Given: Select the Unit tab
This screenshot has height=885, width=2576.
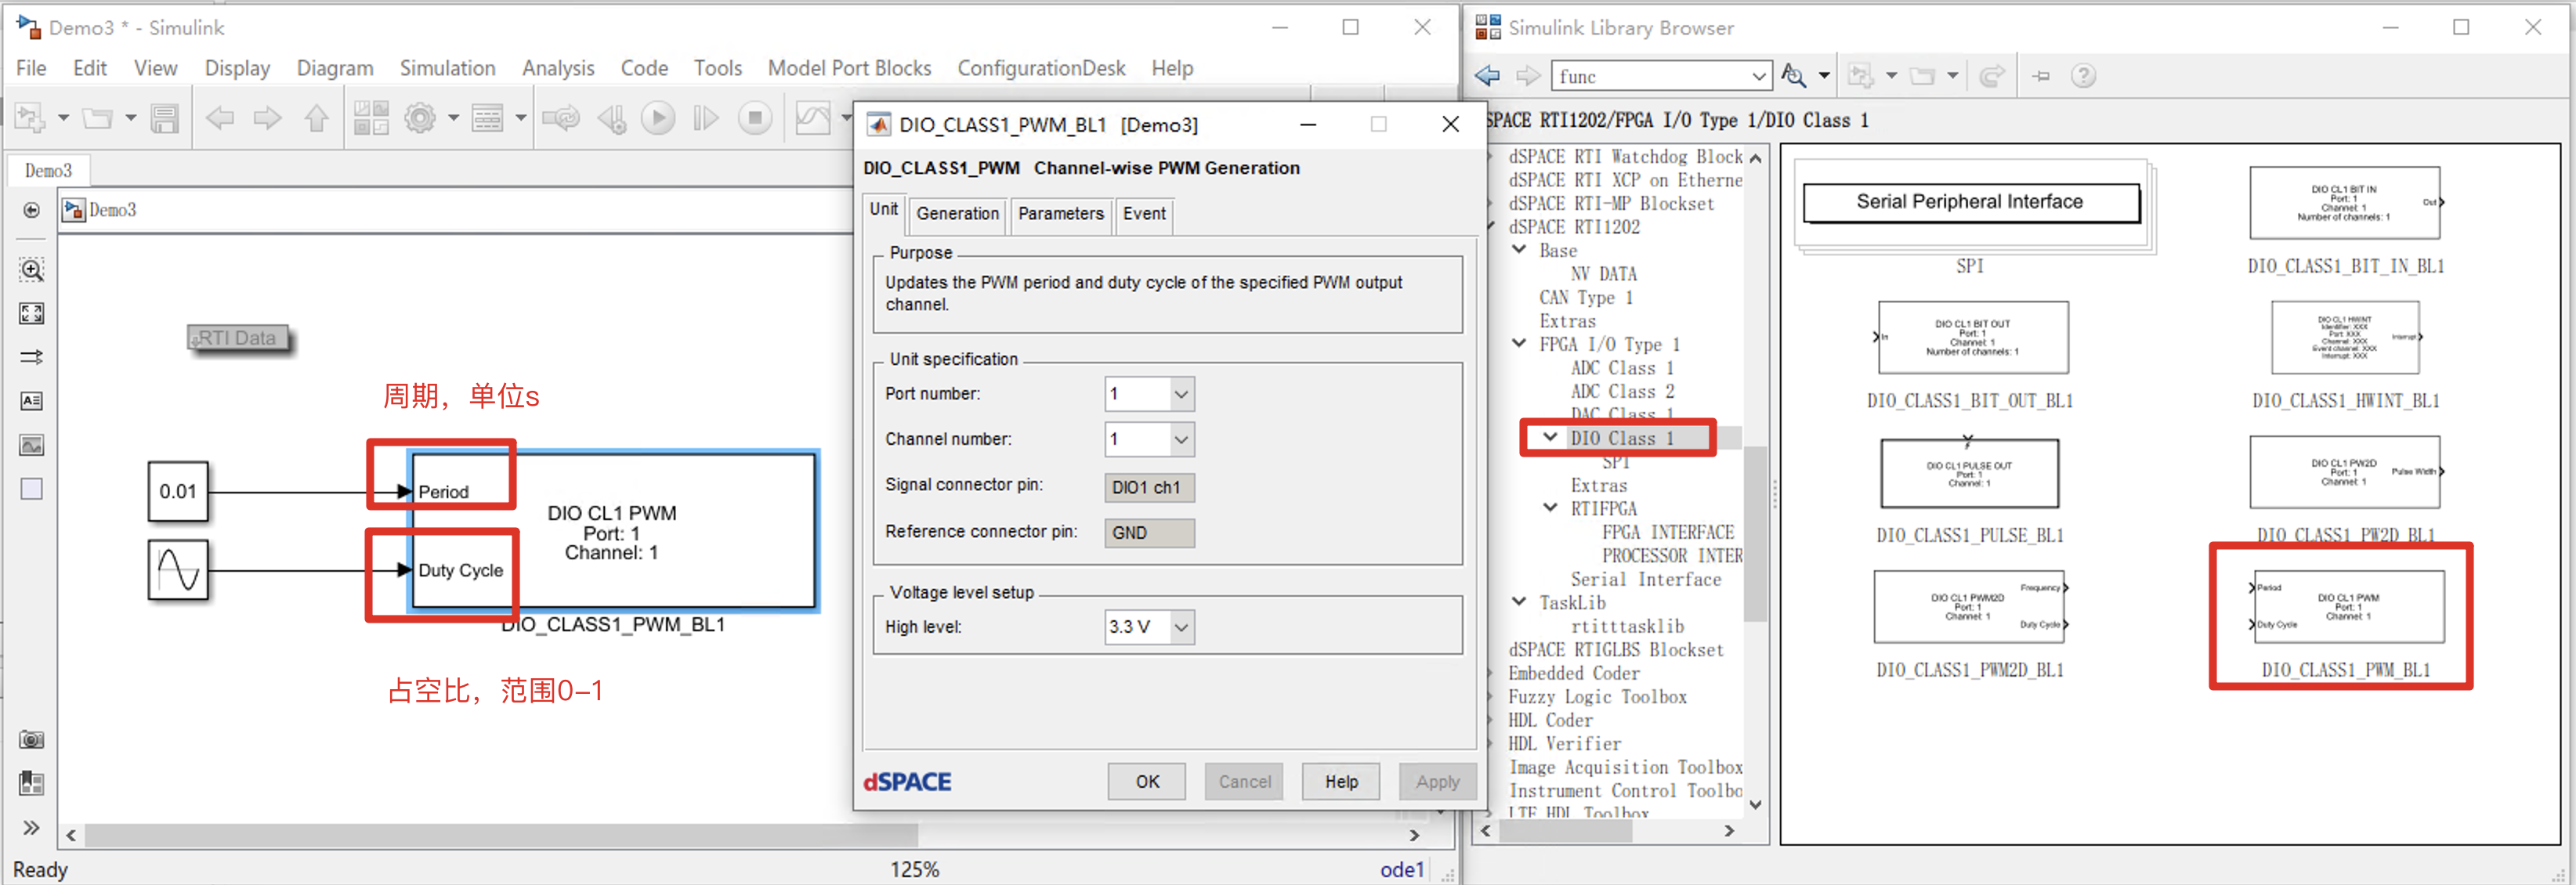Looking at the screenshot, I should (x=883, y=210).
